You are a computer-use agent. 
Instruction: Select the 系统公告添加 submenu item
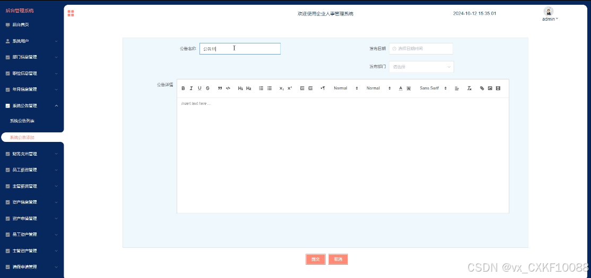[x=32, y=137]
